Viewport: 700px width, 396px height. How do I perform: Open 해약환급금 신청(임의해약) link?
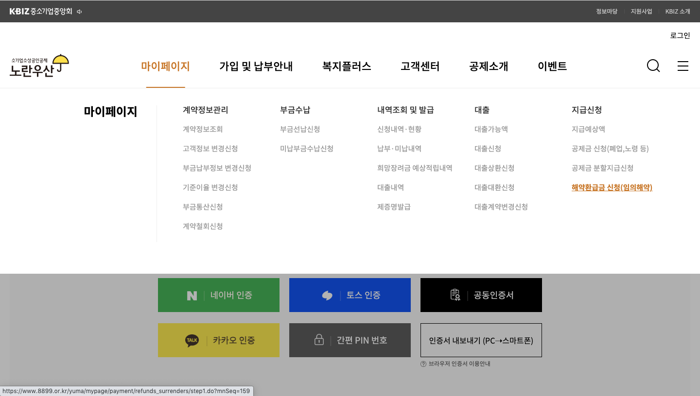(x=612, y=187)
